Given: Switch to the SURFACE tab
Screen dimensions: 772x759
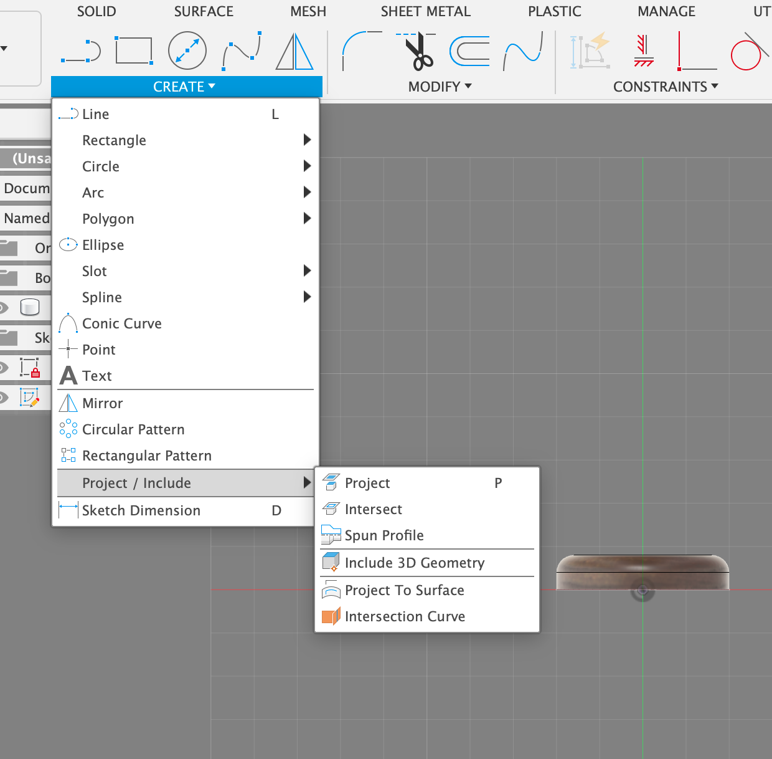Looking at the screenshot, I should pos(204,11).
